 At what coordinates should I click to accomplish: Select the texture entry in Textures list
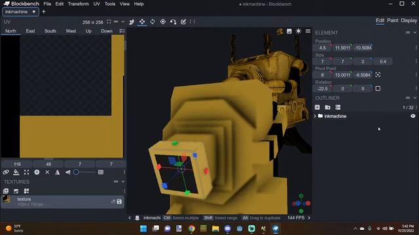point(62,202)
